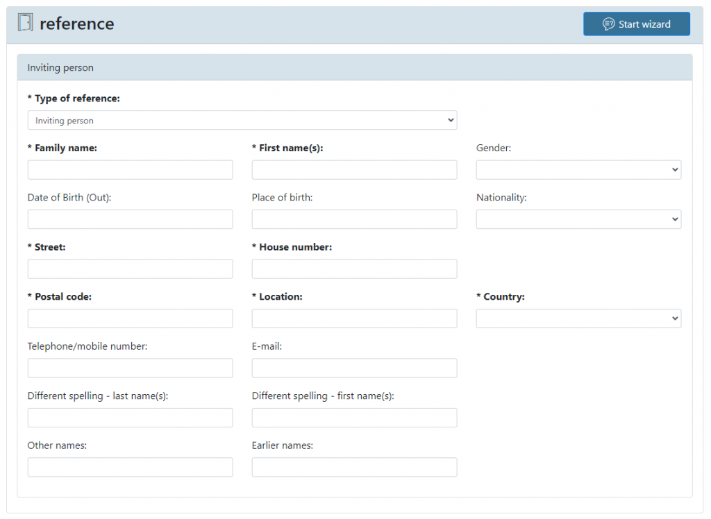Image resolution: width=711 pixels, height=519 pixels.
Task: Expand the Gender dropdown
Action: [578, 170]
